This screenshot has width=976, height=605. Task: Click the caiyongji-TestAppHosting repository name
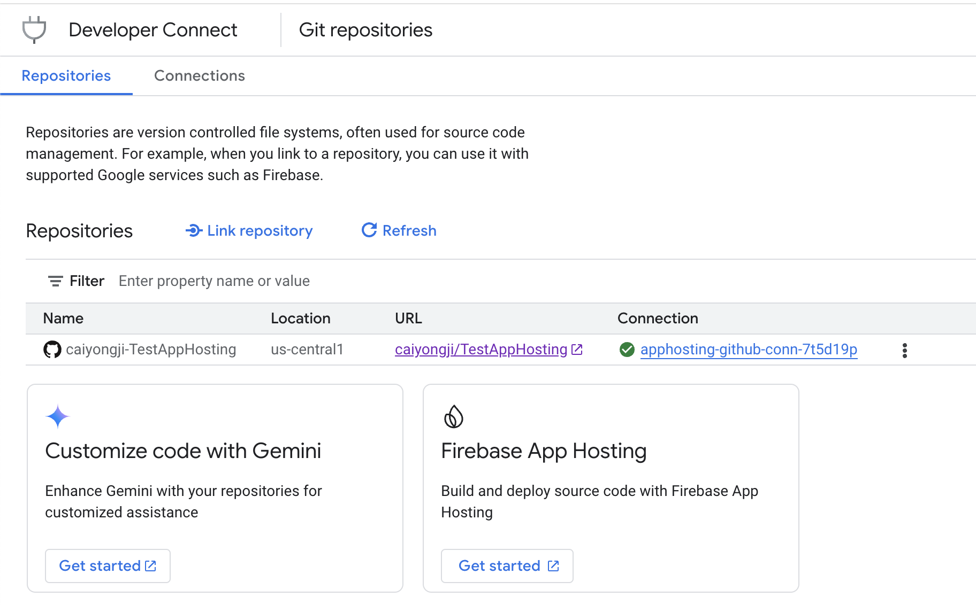point(151,350)
